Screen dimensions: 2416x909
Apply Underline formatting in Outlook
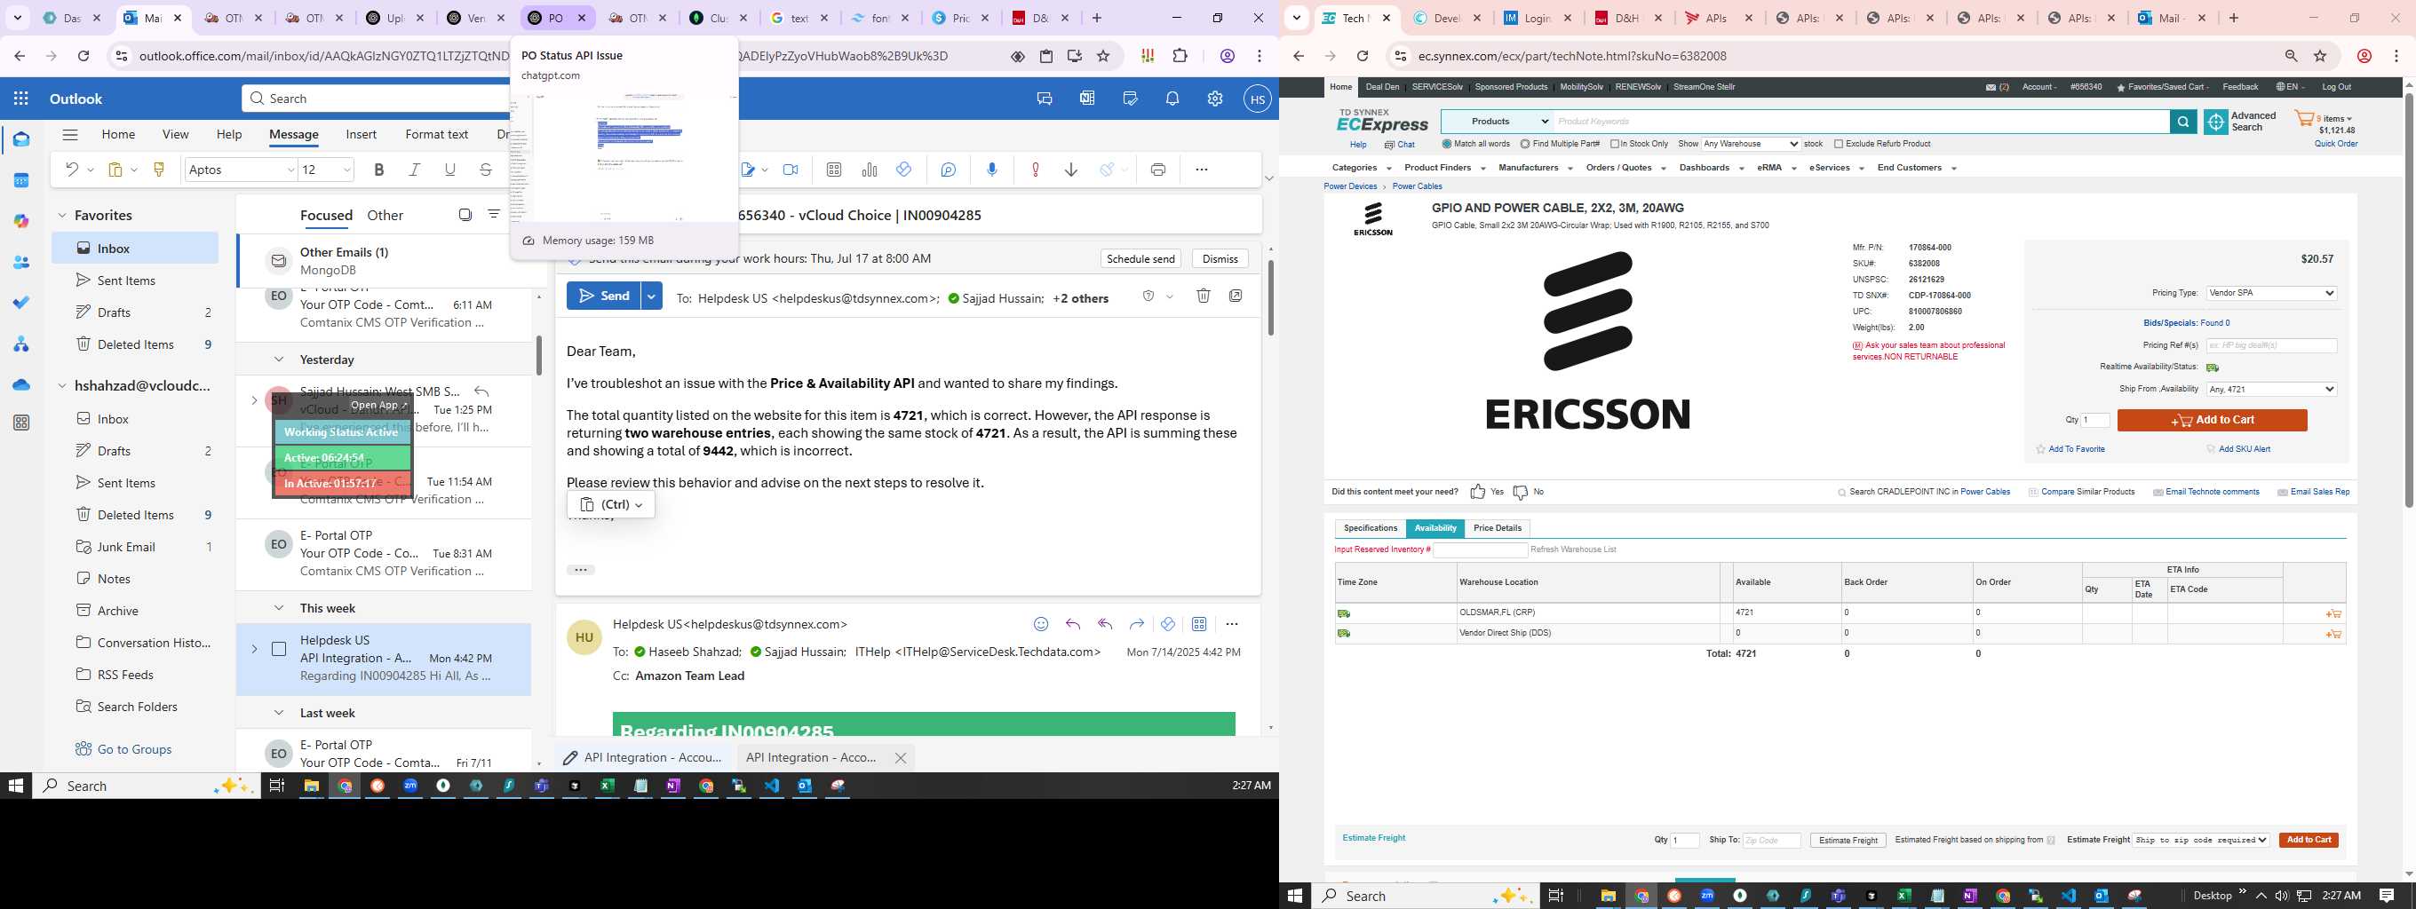coord(450,170)
